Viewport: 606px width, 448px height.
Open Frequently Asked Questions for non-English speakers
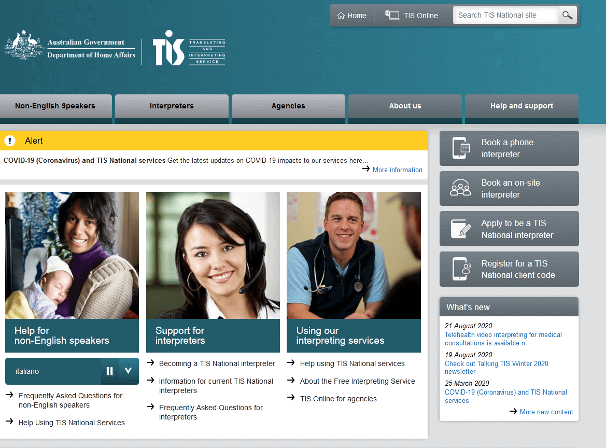(x=71, y=400)
